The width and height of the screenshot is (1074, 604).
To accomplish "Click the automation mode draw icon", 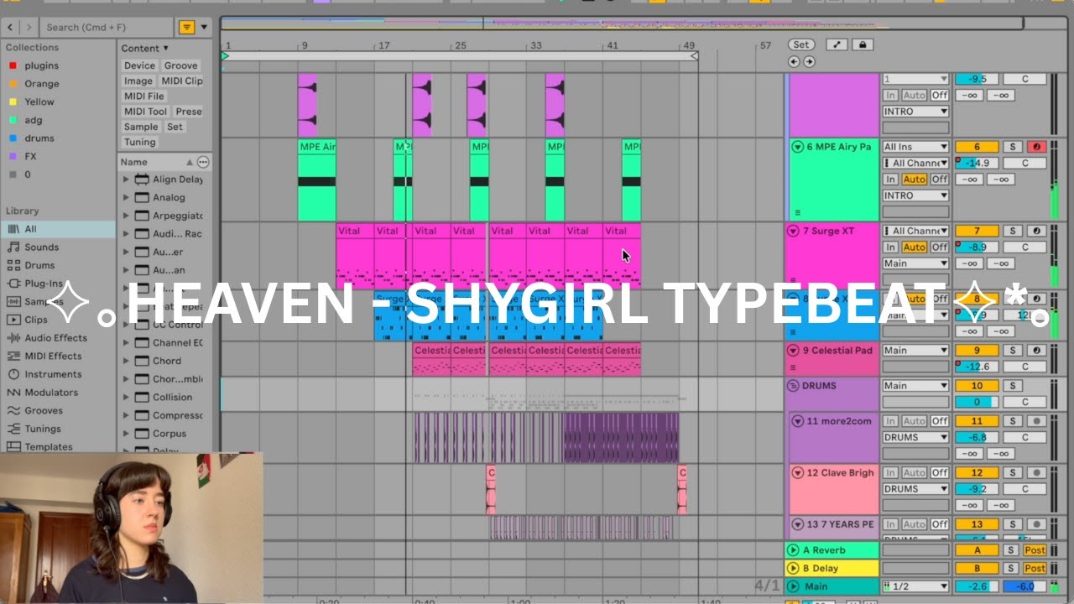I will click(x=837, y=44).
